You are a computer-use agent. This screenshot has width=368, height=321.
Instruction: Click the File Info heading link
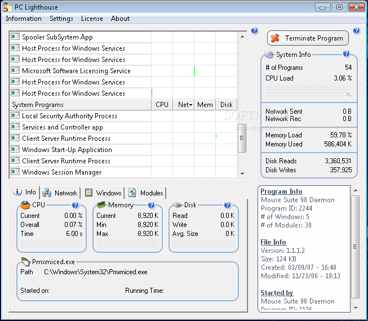click(273, 242)
